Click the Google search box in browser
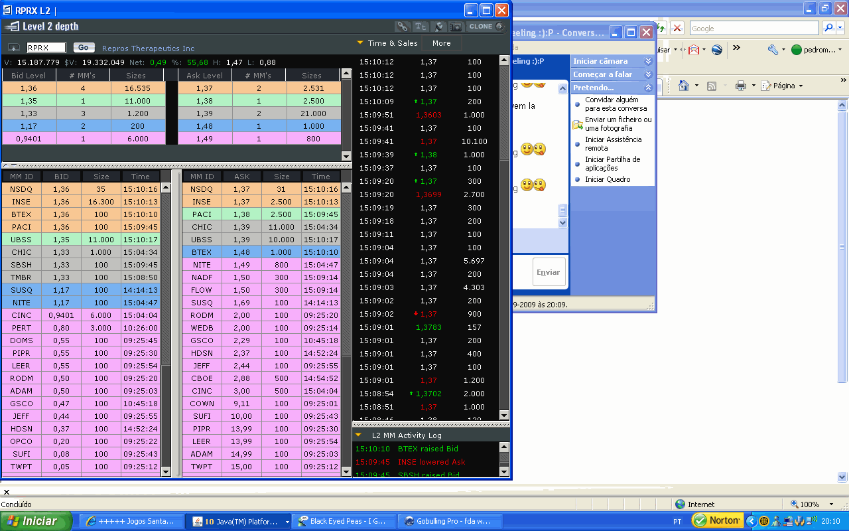The image size is (849, 531). (754, 29)
